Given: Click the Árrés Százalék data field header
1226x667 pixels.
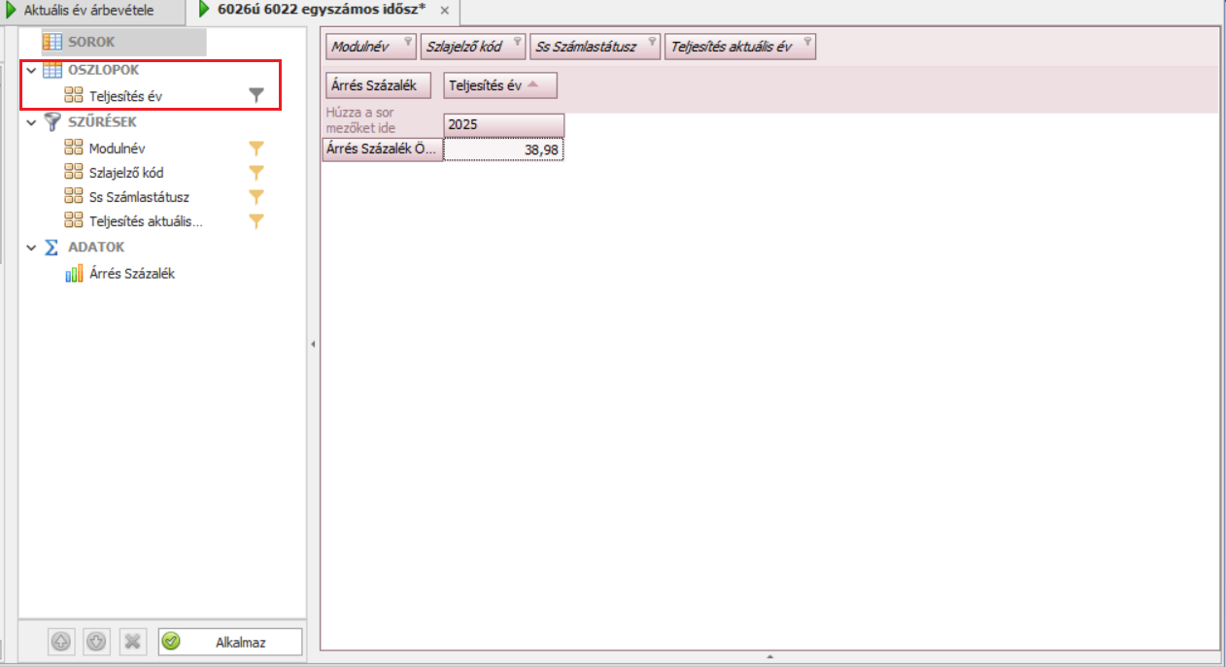Looking at the screenshot, I should [375, 85].
